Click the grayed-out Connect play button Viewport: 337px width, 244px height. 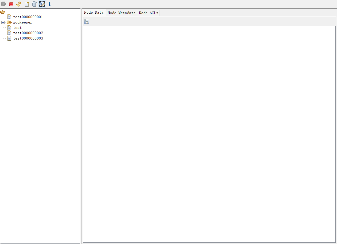(x=3, y=4)
